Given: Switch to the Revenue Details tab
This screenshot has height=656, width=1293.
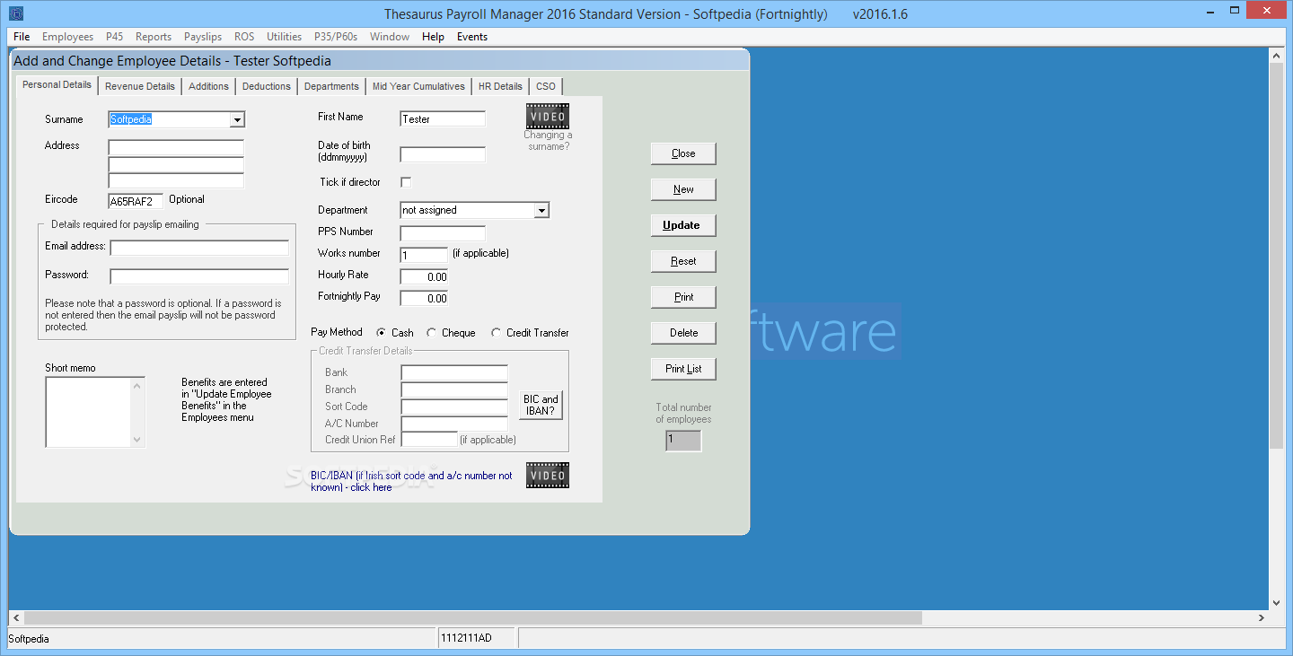Looking at the screenshot, I should pyautogui.click(x=140, y=86).
